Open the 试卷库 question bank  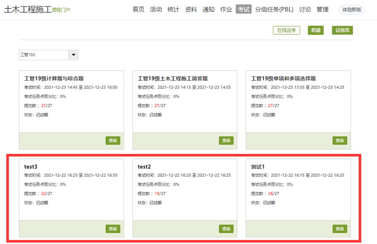coord(342,31)
